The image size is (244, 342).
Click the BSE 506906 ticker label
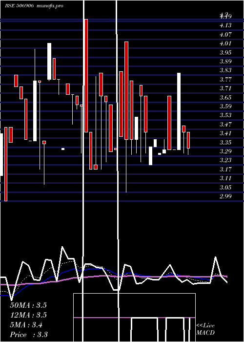(x=19, y=6)
